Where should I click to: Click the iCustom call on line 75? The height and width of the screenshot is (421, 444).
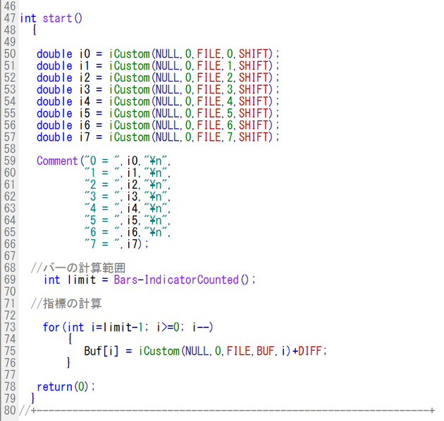(x=159, y=351)
